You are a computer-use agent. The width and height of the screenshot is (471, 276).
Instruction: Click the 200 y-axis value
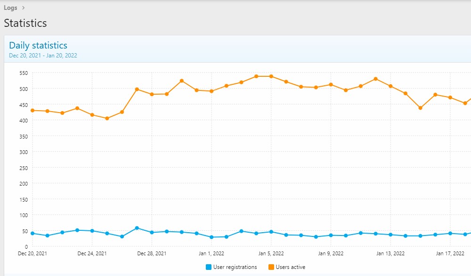(24, 184)
